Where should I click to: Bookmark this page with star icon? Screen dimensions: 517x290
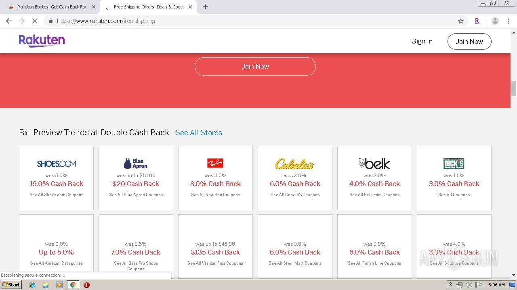coord(460,21)
